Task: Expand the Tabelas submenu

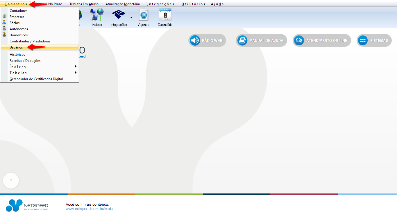Action: click(x=76, y=73)
